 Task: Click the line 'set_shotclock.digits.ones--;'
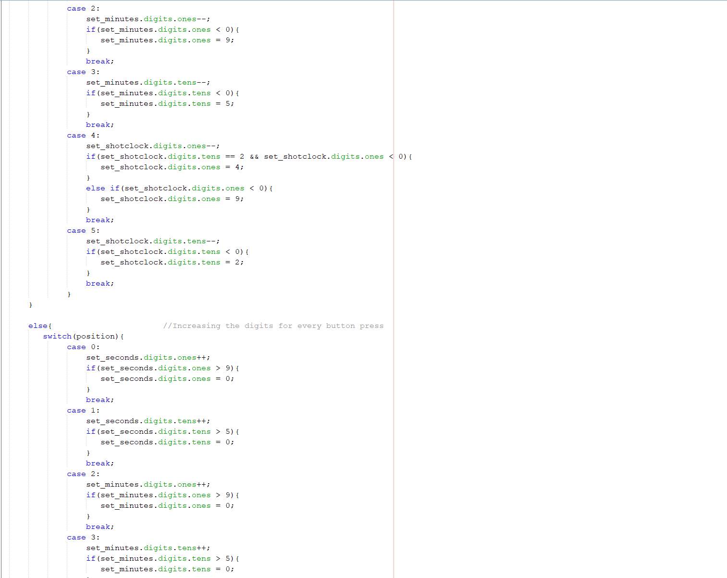click(153, 146)
